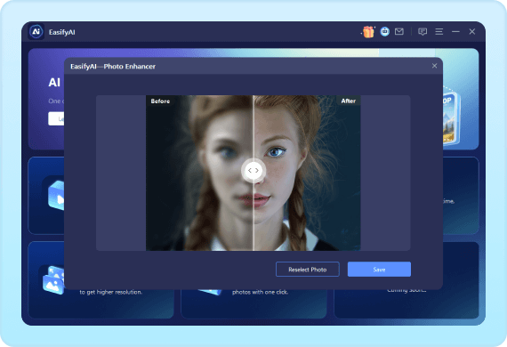Minimize the EasifyAI main window
This screenshot has height=347, width=507.
click(455, 31)
